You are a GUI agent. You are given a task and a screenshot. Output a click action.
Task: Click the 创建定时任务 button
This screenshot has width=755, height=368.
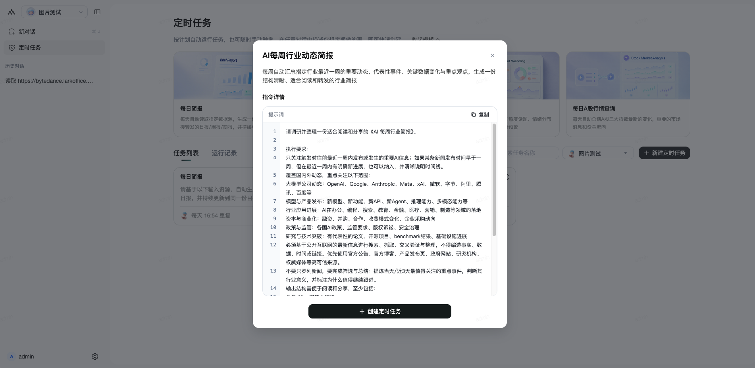[x=380, y=311]
